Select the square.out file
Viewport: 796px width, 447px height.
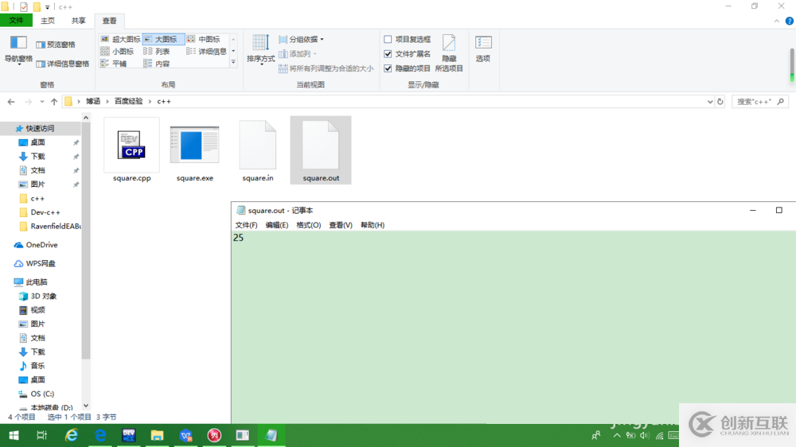click(321, 150)
